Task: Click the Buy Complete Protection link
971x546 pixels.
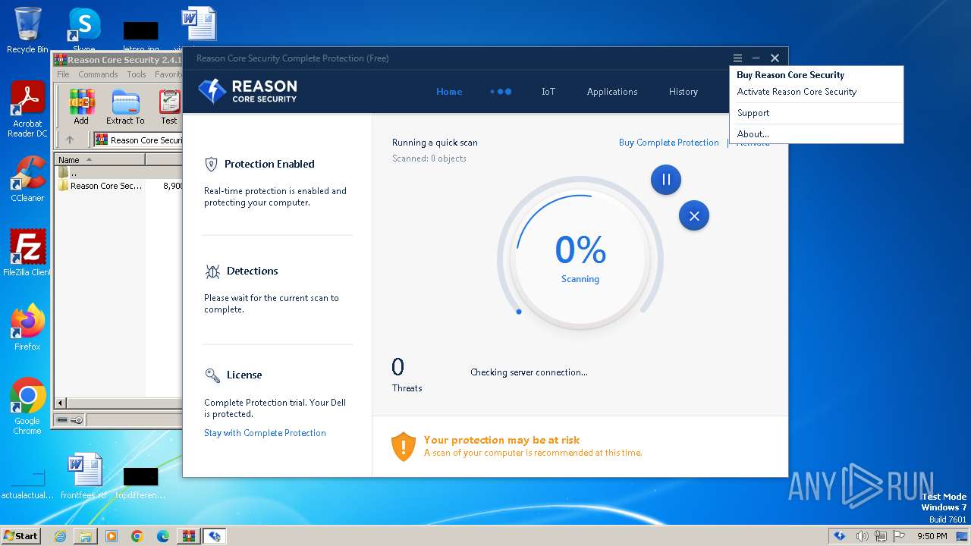Action: [668, 143]
